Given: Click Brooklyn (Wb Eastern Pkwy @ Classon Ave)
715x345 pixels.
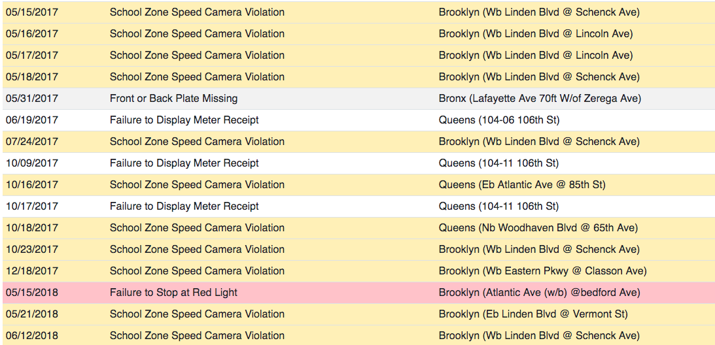Looking at the screenshot, I should (543, 271).
